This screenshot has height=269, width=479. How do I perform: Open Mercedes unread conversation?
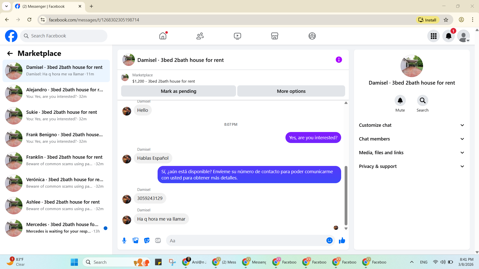coord(56,228)
